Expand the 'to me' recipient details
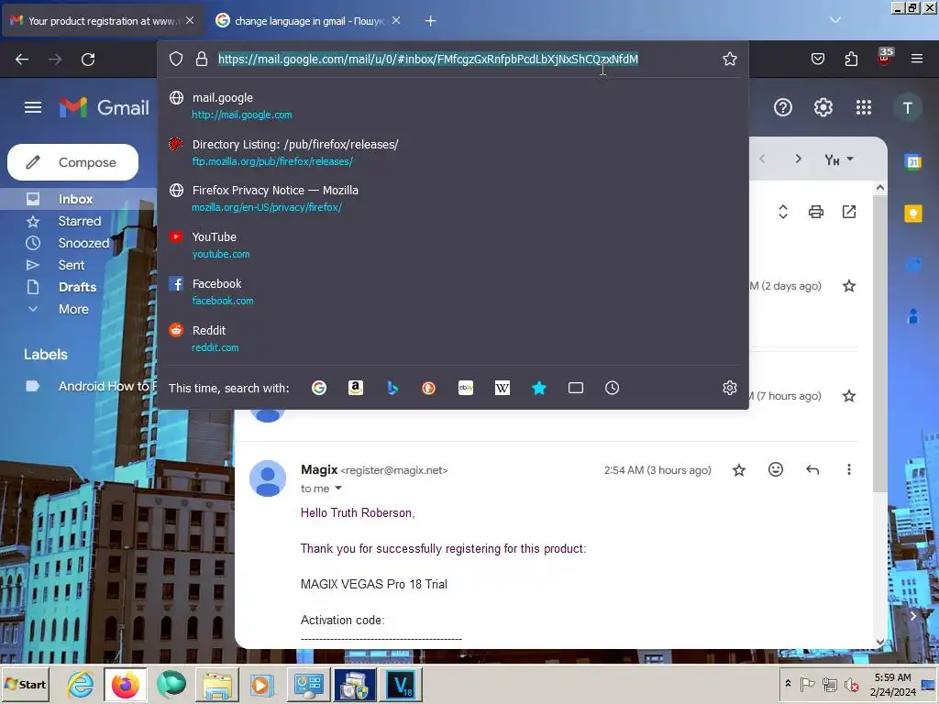939x704 pixels. click(x=338, y=489)
